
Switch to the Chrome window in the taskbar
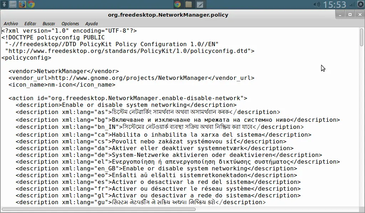point(178,4)
